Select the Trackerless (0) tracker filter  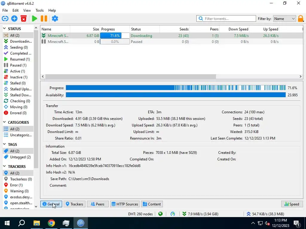tap(18, 179)
